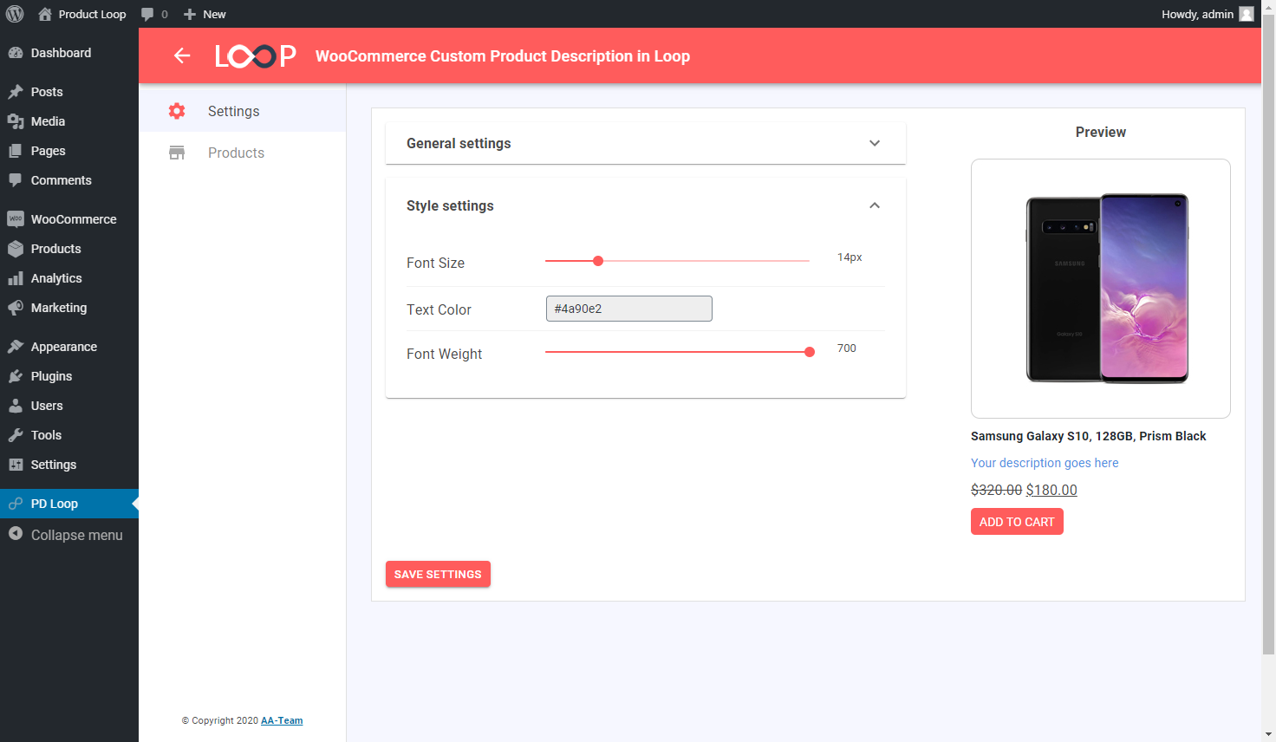
Task: Switch to the plugin Products tab
Action: tap(243, 153)
